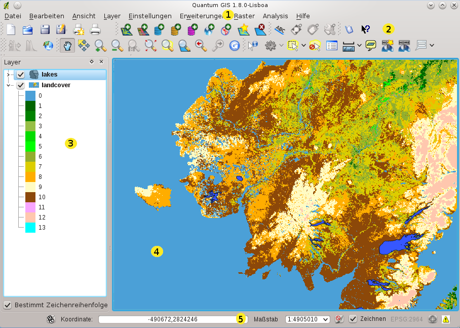Screen dimensions: 460x328
Task: Activate the Identify Features tool
Action: click(x=253, y=46)
